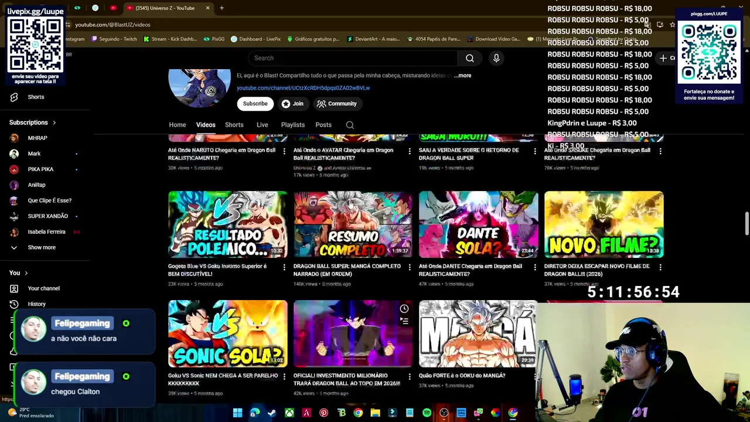Click Add to queue icon on hovered thumbnail
The image size is (750, 422).
tap(404, 321)
